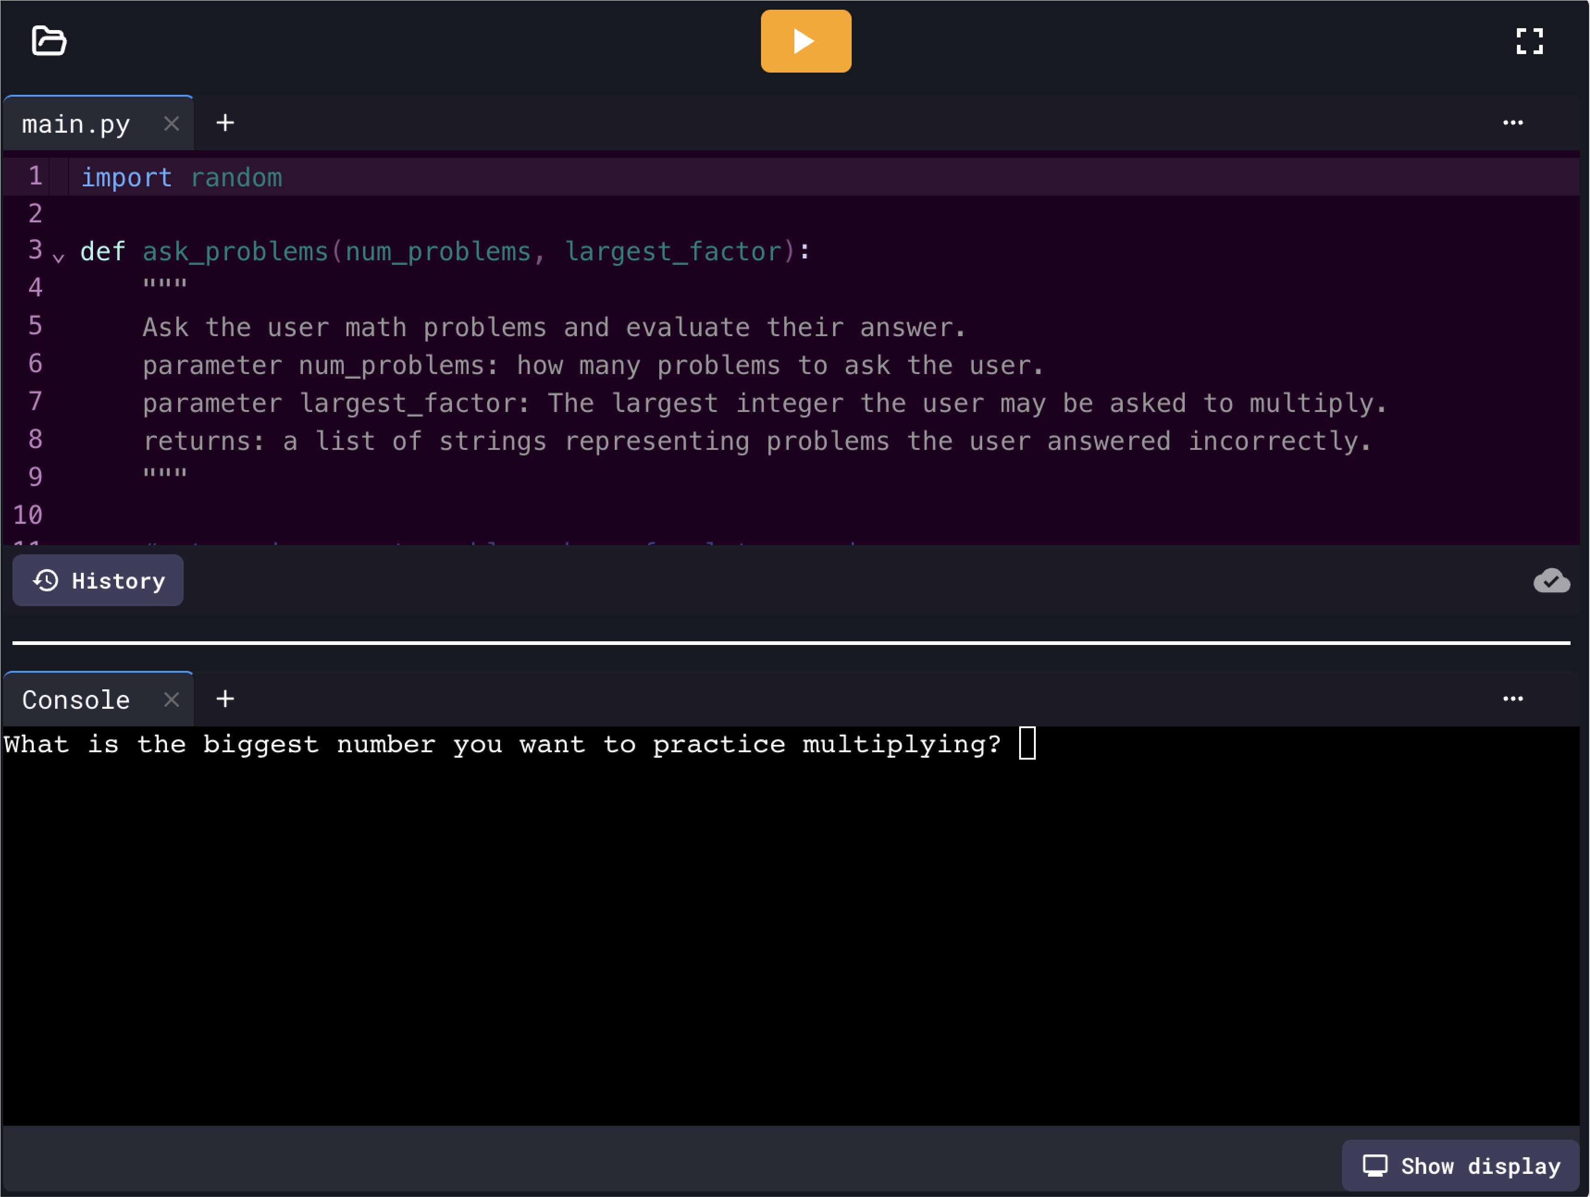Run the code with the orange Run button

pos(805,41)
